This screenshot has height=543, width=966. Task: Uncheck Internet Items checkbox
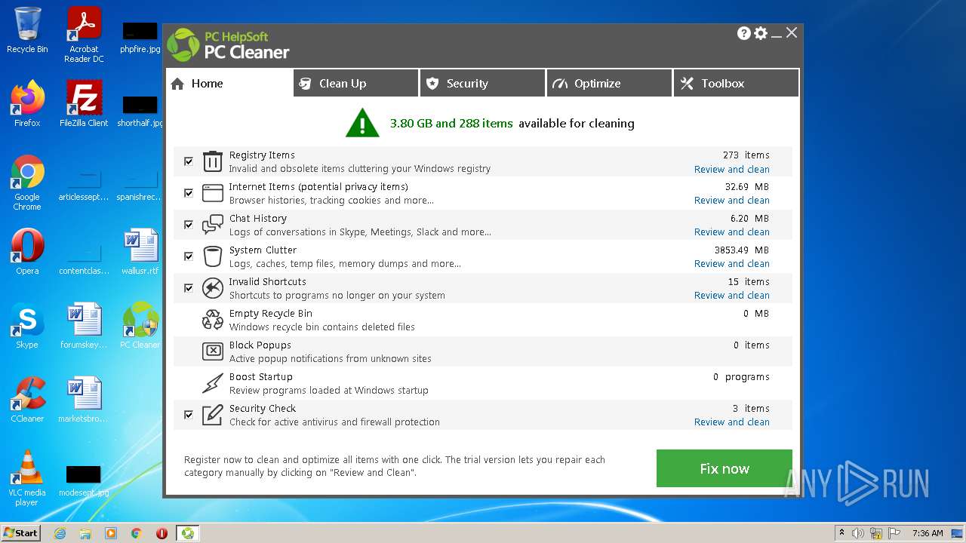pyautogui.click(x=189, y=193)
